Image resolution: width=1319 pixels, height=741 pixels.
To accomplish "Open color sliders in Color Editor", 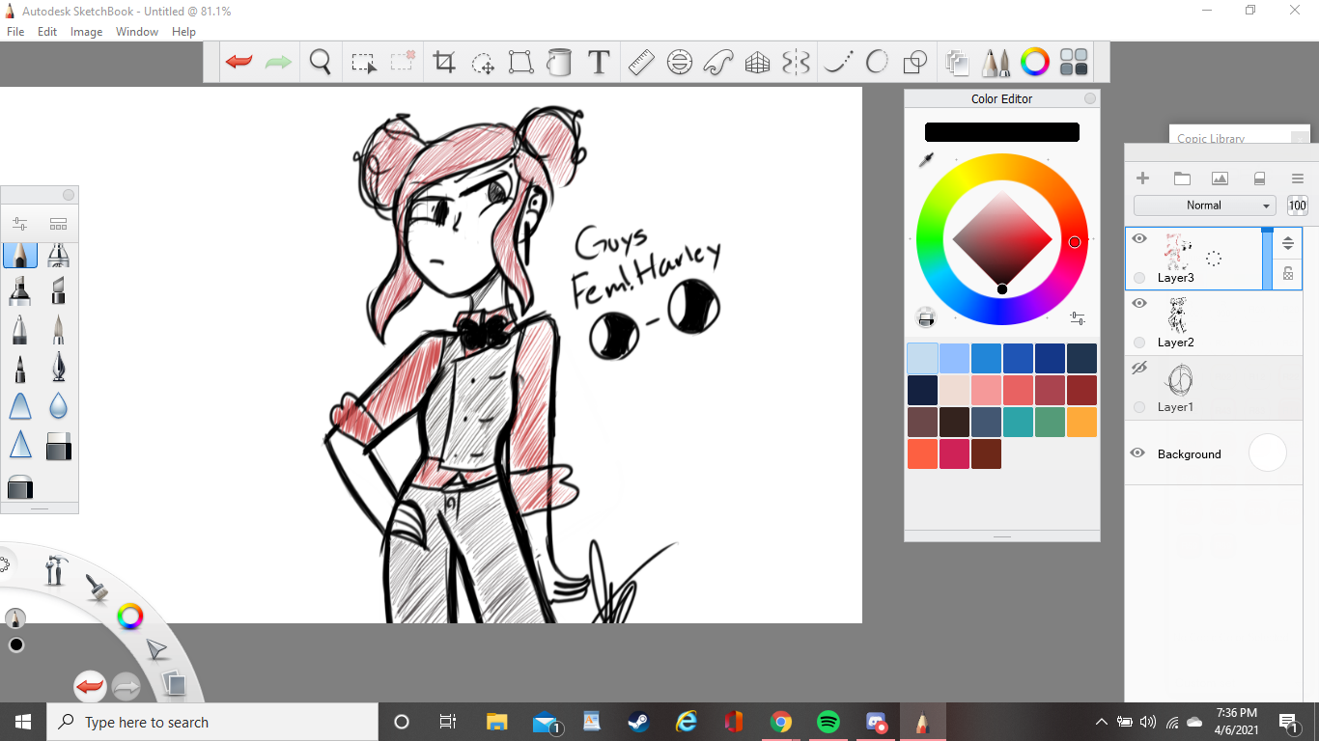I will click(1078, 317).
